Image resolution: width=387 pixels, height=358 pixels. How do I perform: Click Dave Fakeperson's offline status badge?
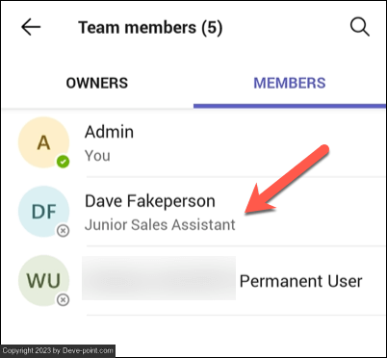pyautogui.click(x=63, y=231)
